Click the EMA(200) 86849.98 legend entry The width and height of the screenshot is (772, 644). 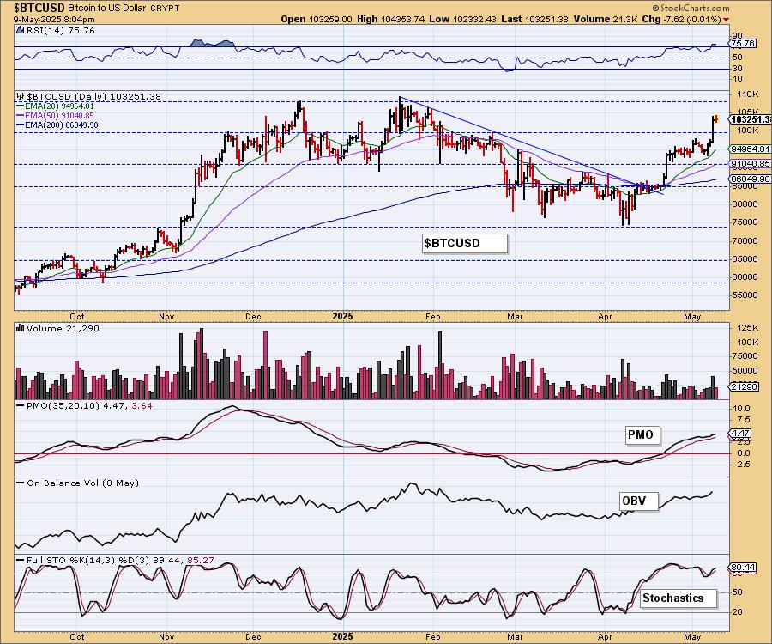[x=57, y=125]
